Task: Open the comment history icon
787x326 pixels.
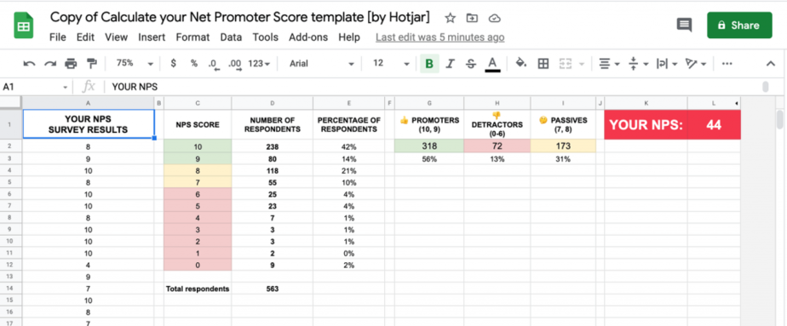Action: tap(684, 25)
